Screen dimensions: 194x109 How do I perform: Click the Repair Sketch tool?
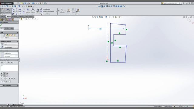pos(69,11)
